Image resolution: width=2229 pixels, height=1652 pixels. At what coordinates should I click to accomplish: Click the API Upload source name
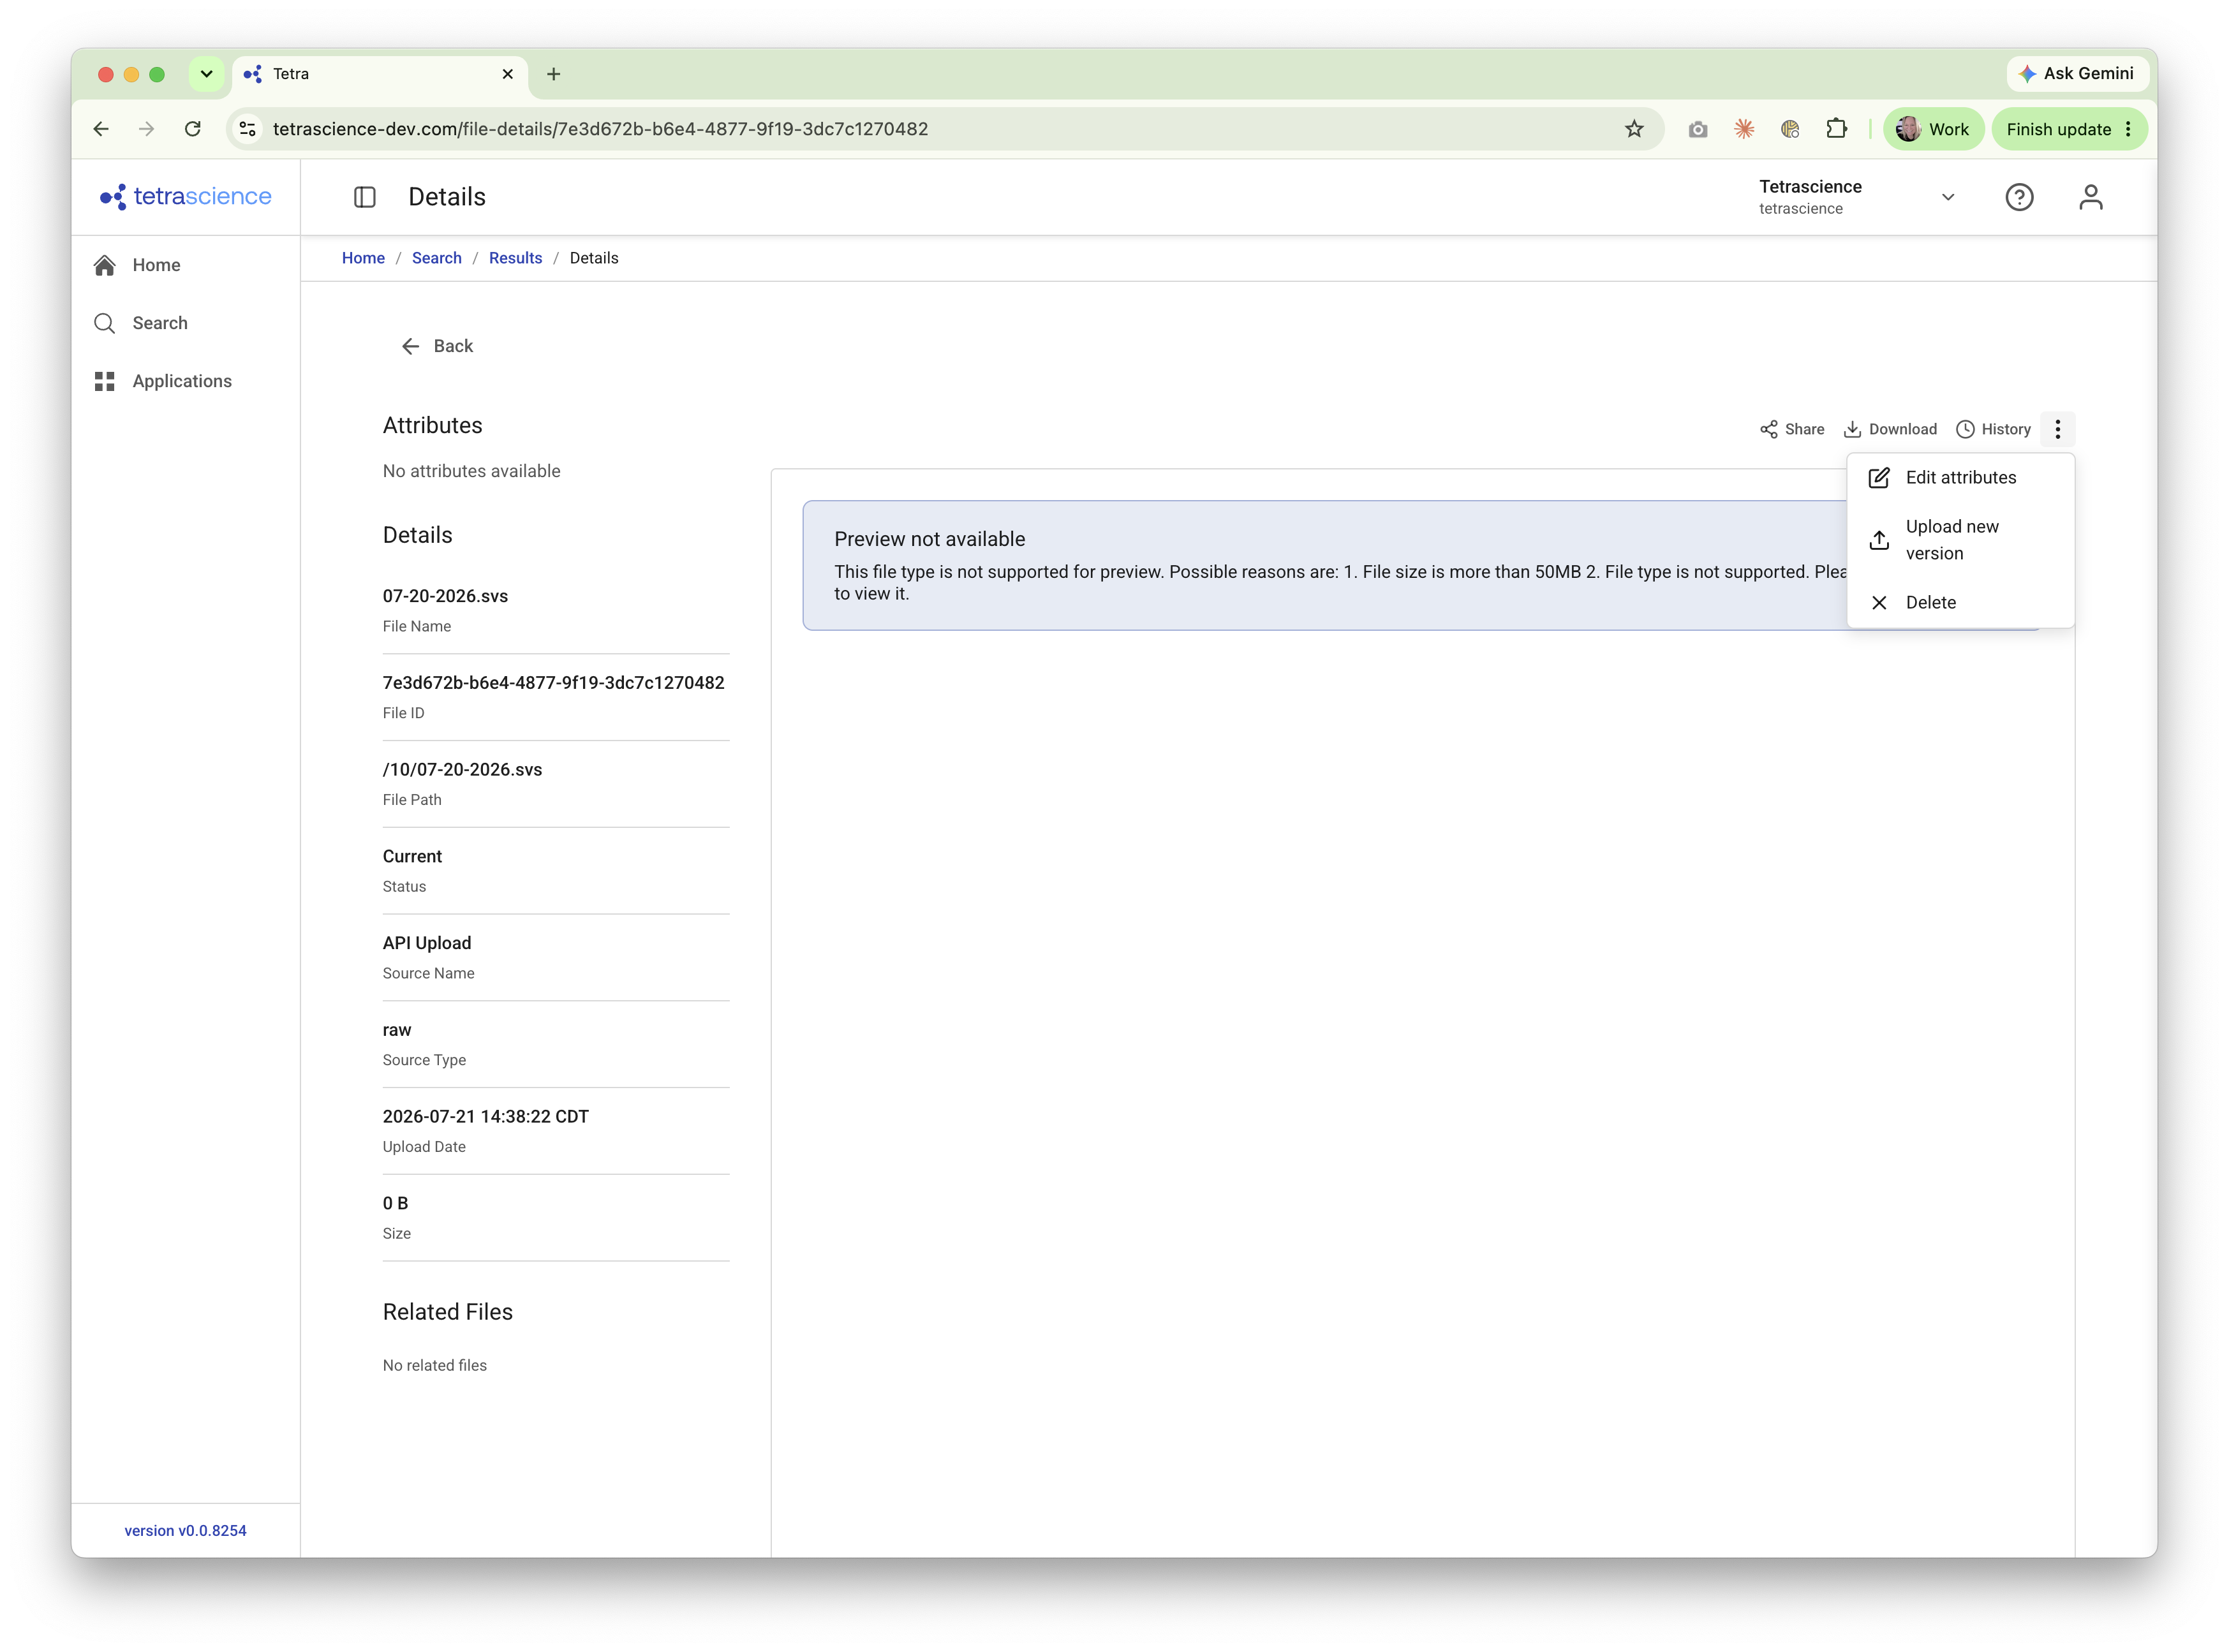tap(426, 943)
